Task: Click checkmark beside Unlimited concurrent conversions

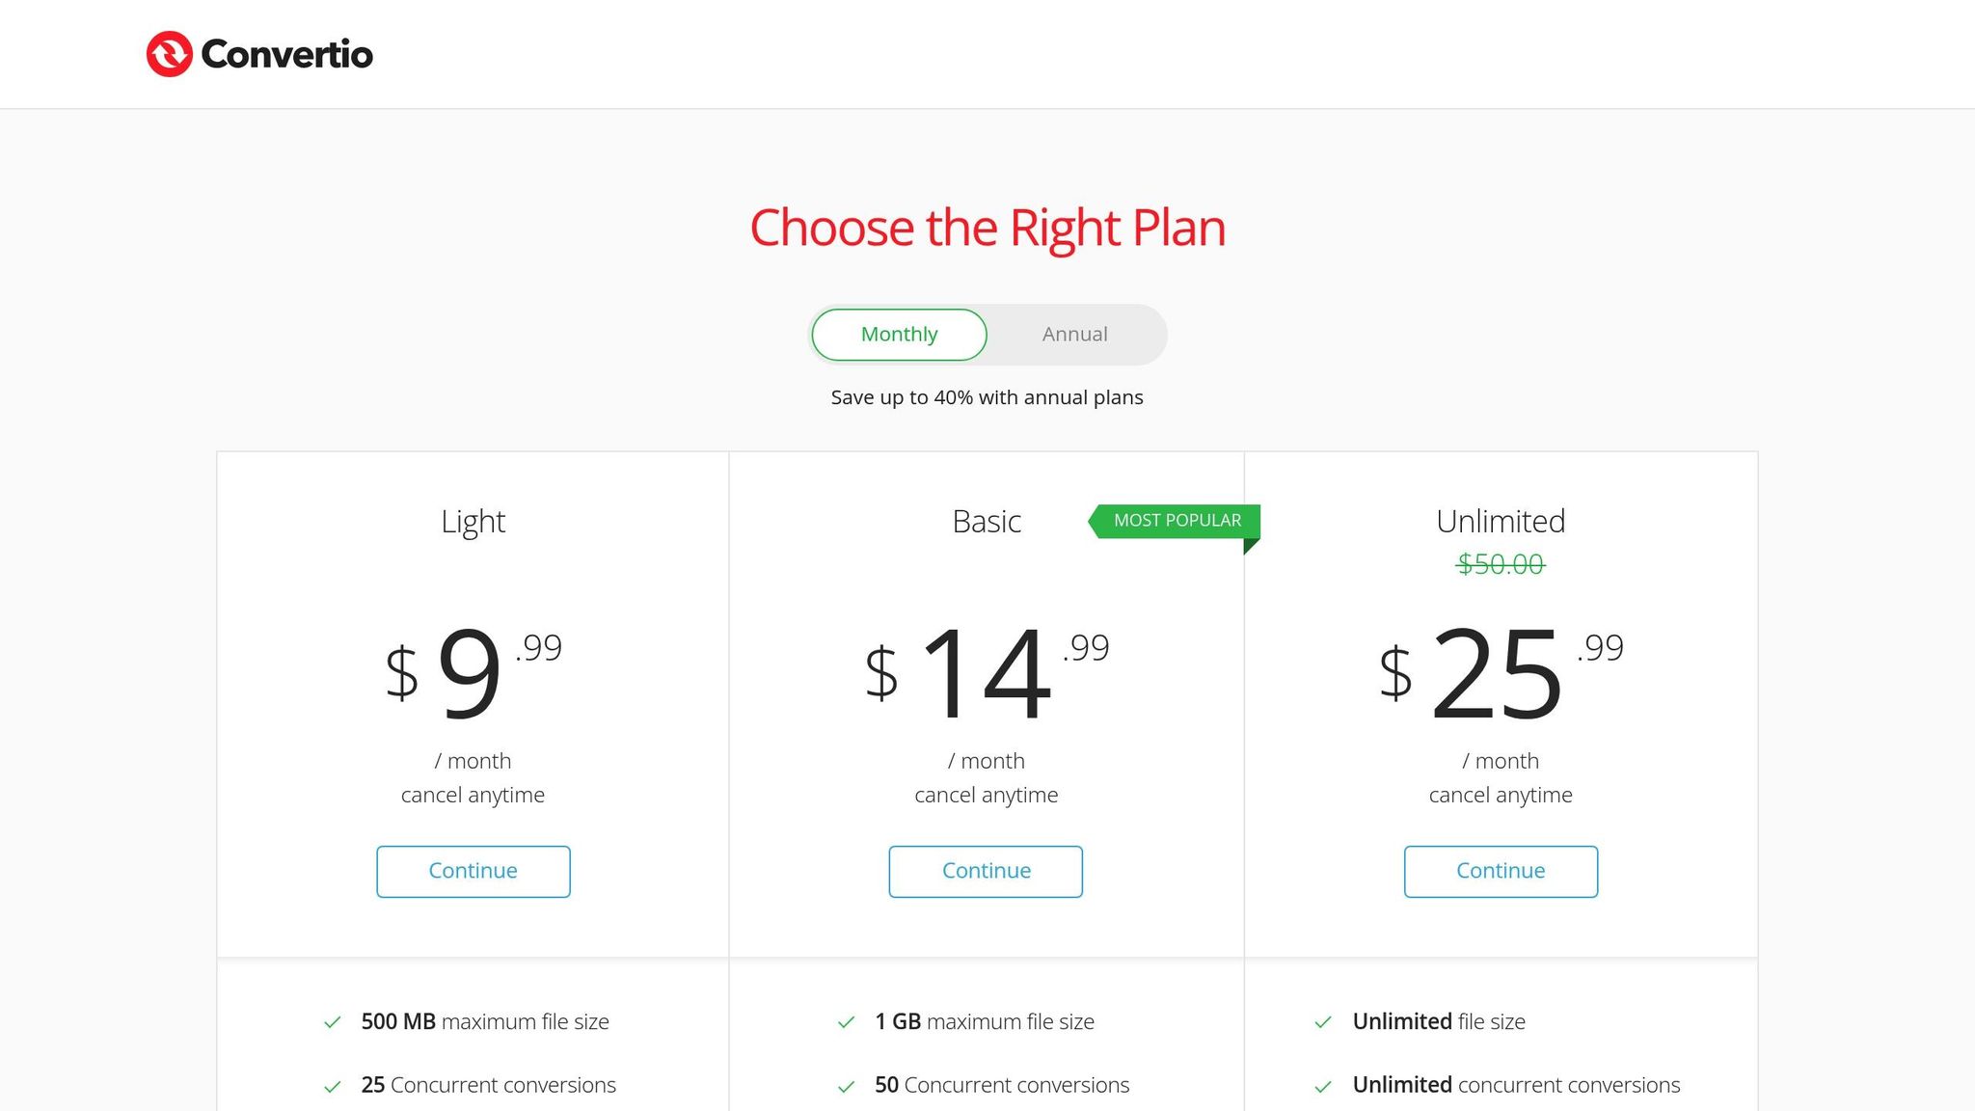Action: [x=1323, y=1086]
